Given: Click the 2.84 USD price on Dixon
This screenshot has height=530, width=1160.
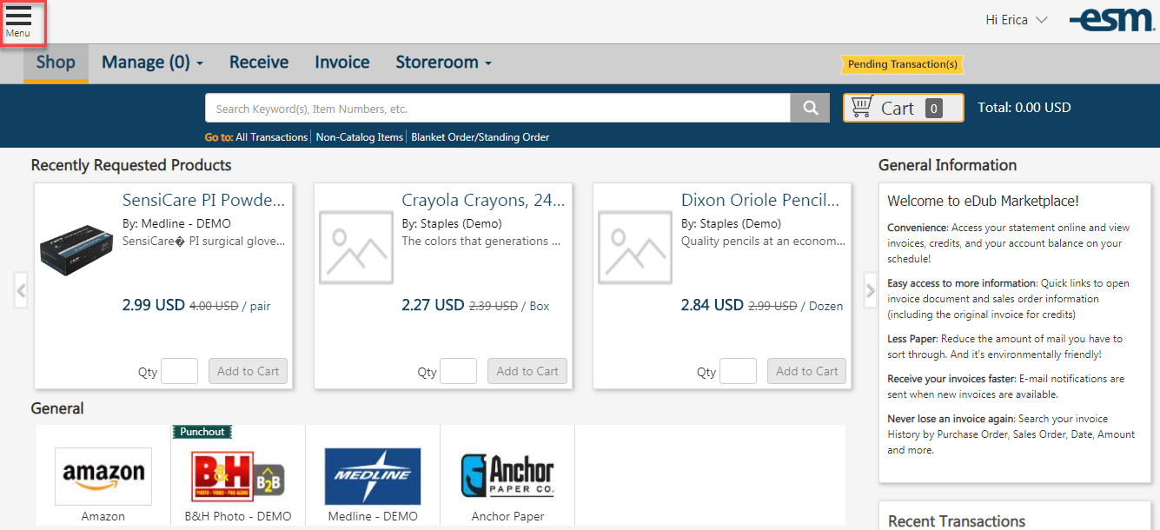Looking at the screenshot, I should coord(713,305).
